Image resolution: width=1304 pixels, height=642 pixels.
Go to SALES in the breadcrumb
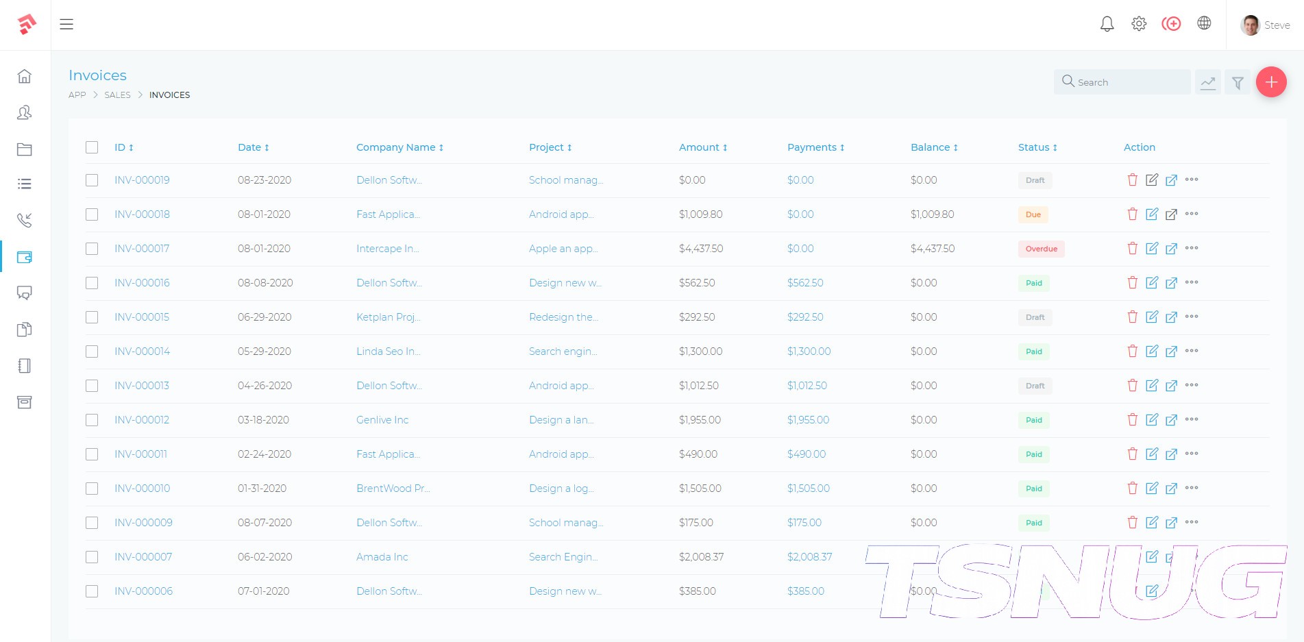click(117, 95)
